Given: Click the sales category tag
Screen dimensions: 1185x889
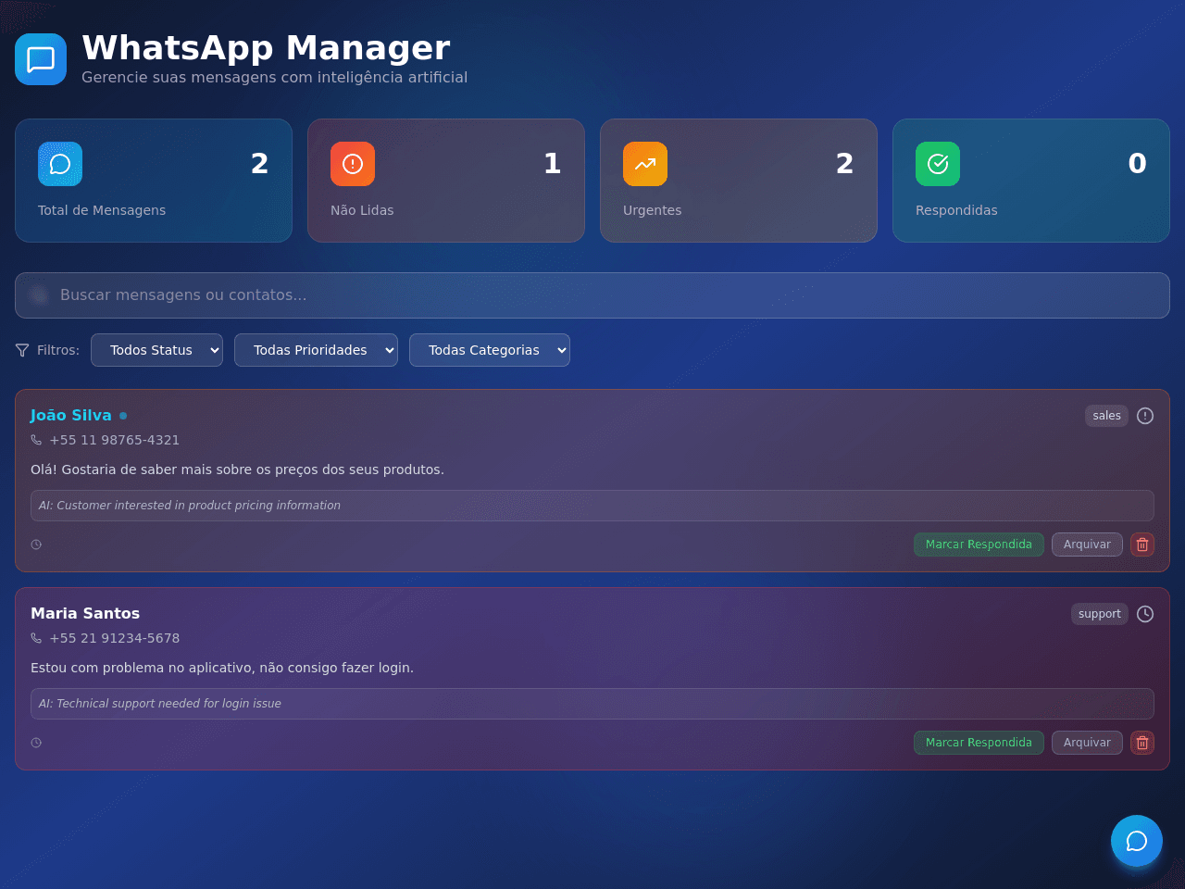Looking at the screenshot, I should click(1106, 416).
